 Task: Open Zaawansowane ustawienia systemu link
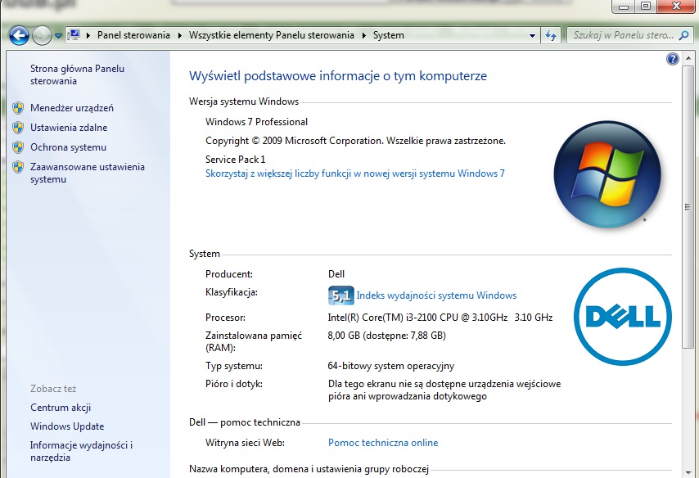[x=88, y=173]
